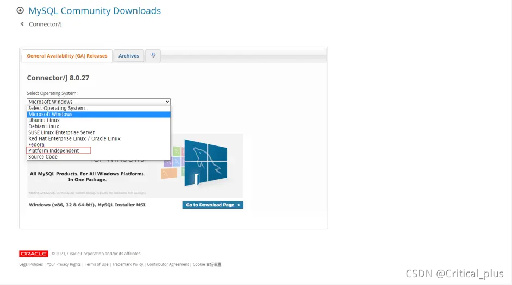Click the Oracle logo in the footer
Image resolution: width=512 pixels, height=285 pixels.
click(34, 254)
